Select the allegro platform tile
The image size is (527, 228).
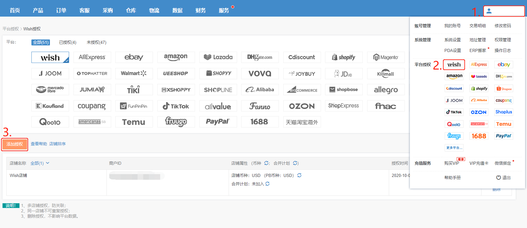pyautogui.click(x=386, y=90)
